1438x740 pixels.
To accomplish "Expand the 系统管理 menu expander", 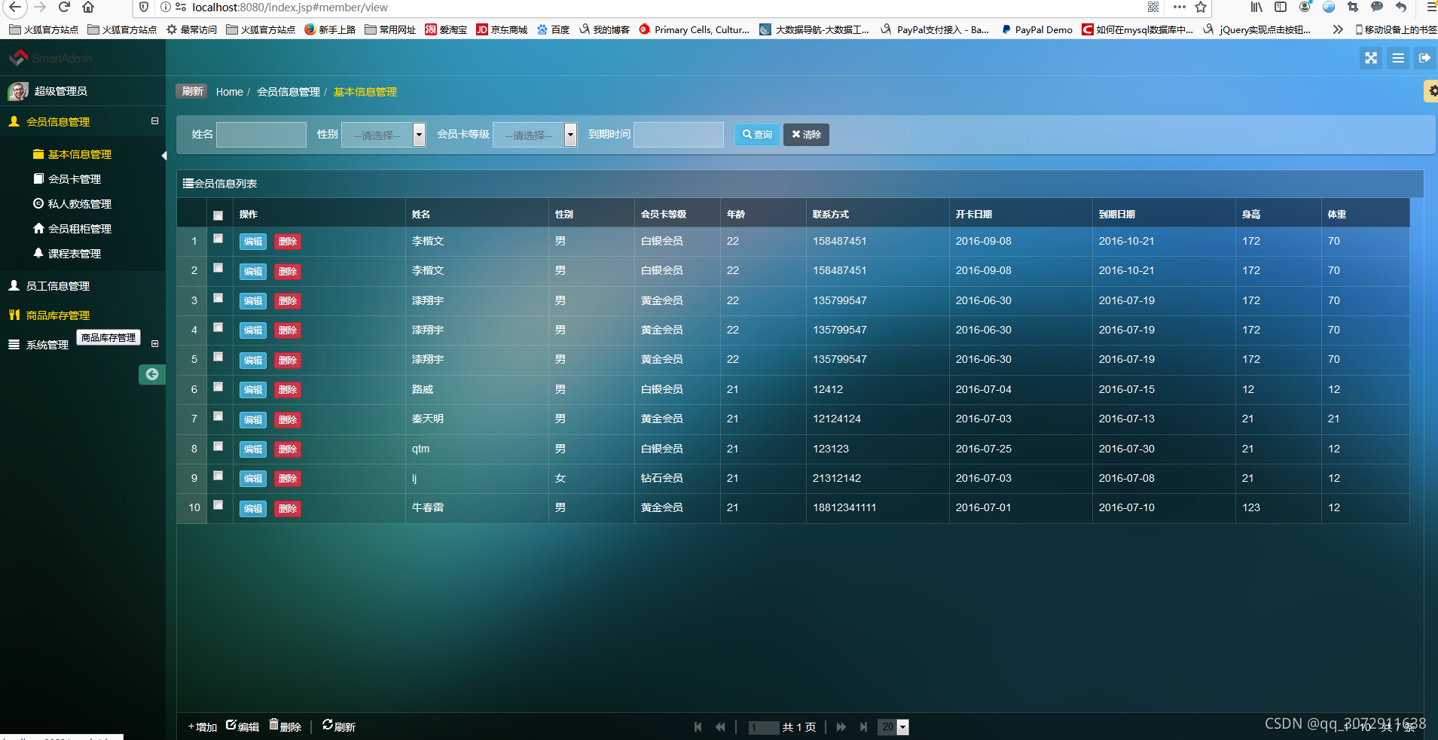I will click(x=154, y=344).
